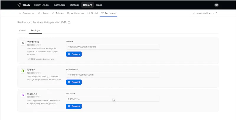Click the sparkle icon near CMS detected
236x120 pixels.
pyautogui.click(x=29, y=59)
